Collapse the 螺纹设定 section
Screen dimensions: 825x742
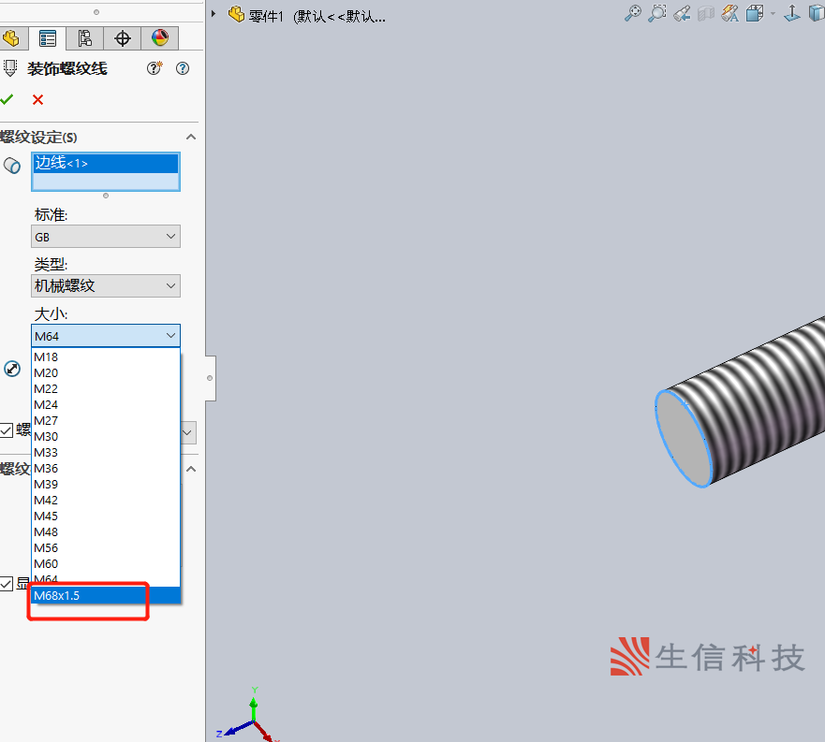(191, 138)
